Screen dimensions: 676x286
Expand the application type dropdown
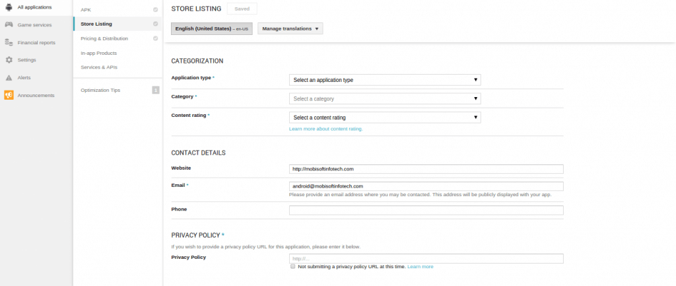pos(385,80)
